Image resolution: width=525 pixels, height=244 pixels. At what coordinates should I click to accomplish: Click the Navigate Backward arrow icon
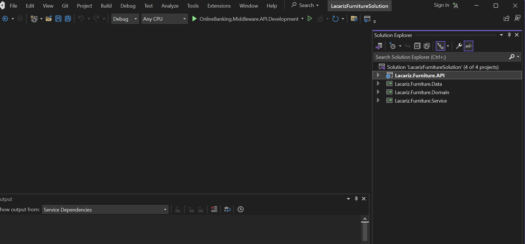[5, 19]
